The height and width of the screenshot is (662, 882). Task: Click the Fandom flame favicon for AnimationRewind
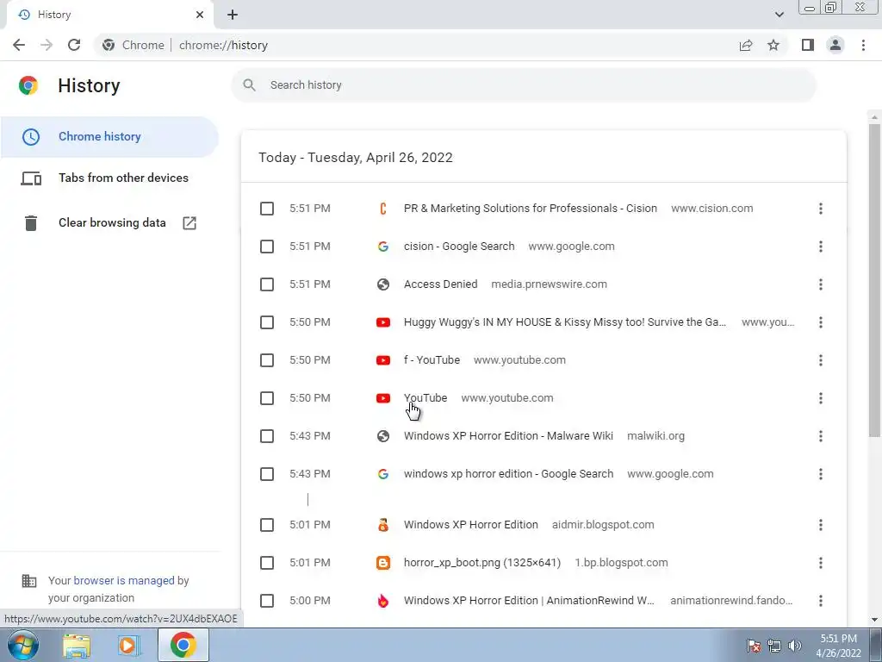click(x=383, y=601)
